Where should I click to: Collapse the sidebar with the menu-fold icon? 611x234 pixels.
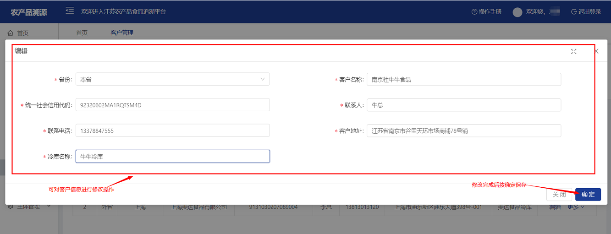[70, 11]
